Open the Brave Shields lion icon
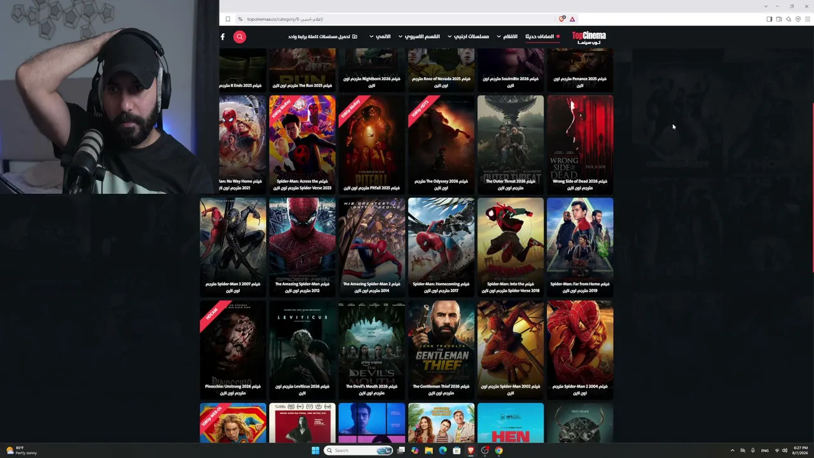 coord(562,19)
